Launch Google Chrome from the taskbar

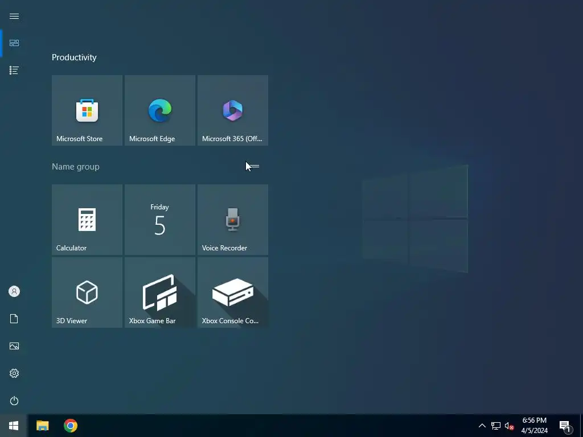click(70, 426)
